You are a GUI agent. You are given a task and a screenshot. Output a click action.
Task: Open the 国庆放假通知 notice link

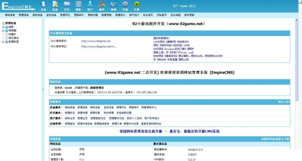[161, 38]
